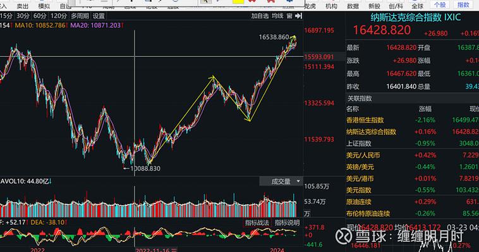479x252 pixels.
Task: Click the 窗 window layout icon
Action: [289, 16]
